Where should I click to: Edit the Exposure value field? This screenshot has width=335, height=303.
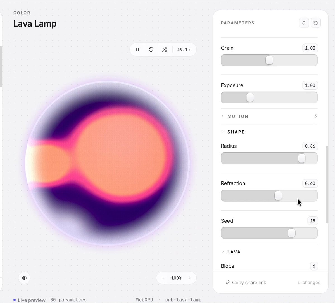click(x=310, y=85)
